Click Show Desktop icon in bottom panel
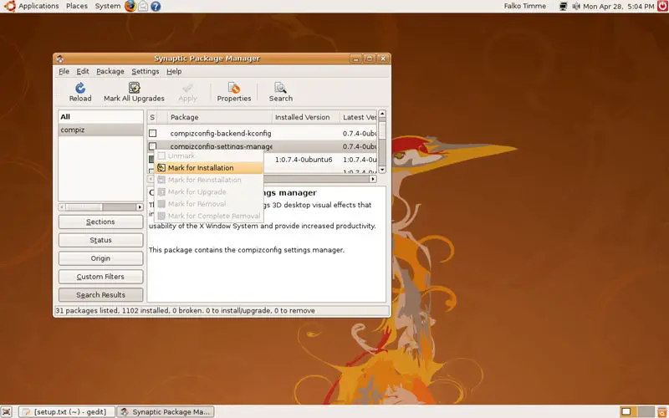The height and width of the screenshot is (418, 669). (x=7, y=411)
